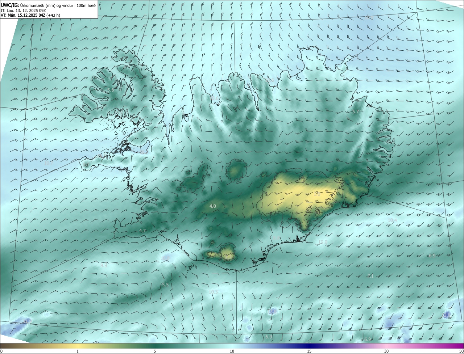This screenshot has height=354, width=464.
Task: Click the colorbar tick label 1
Action: tap(78, 351)
